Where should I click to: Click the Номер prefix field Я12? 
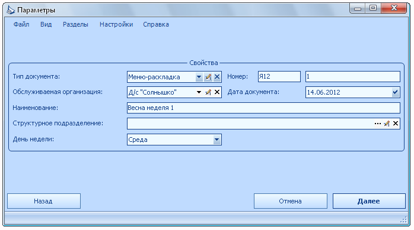click(279, 77)
